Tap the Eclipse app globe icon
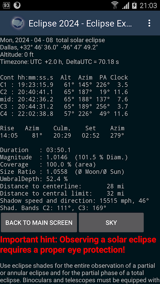Viewport: 160px width, 284px height. 17,23
